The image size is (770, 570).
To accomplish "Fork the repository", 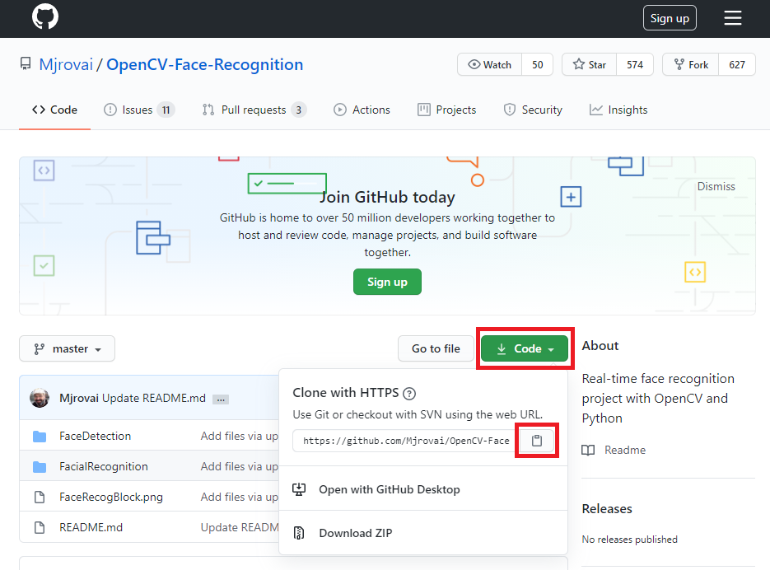I will 691,64.
